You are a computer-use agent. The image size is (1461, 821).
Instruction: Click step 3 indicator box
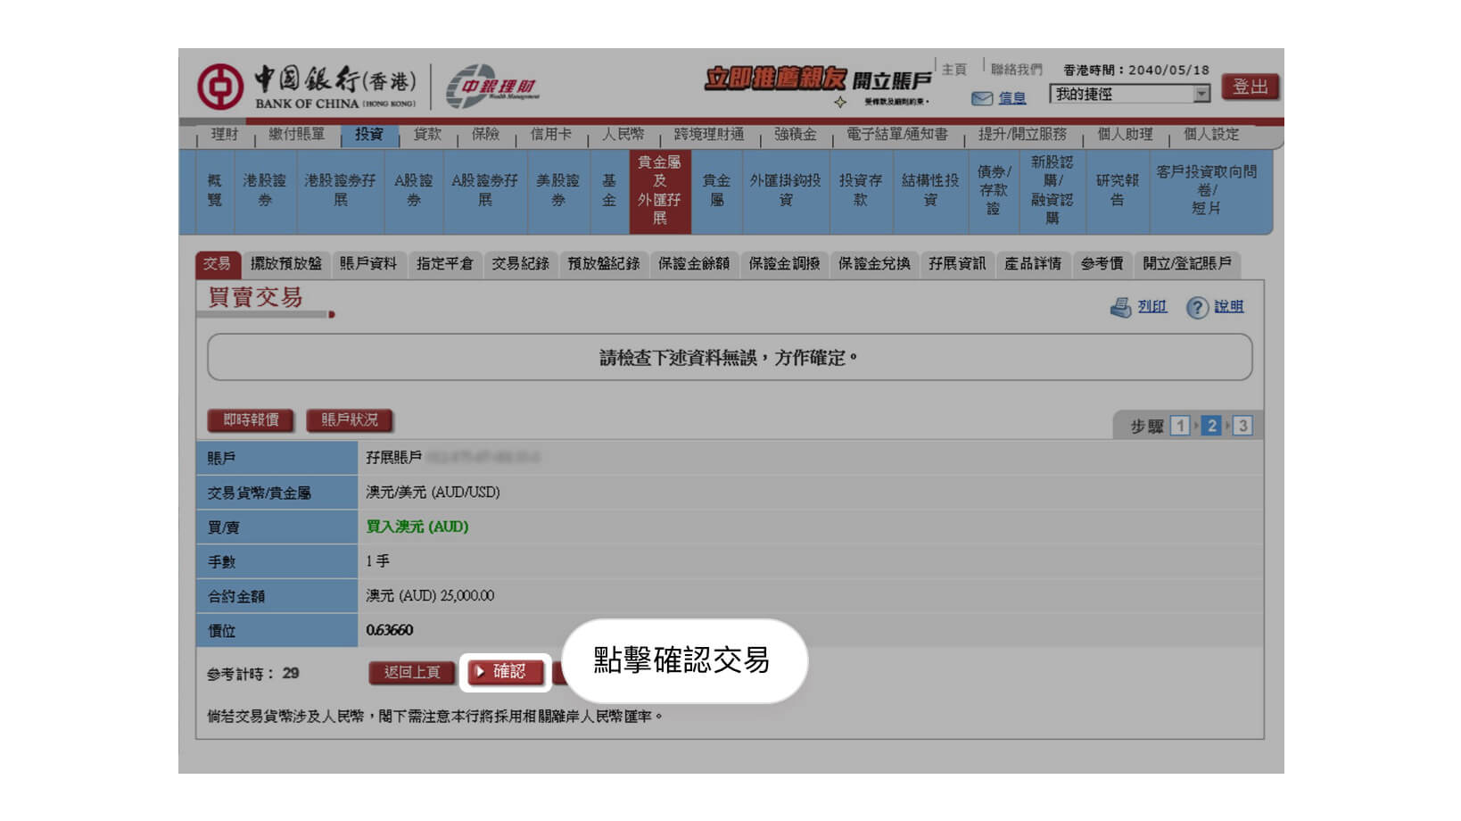click(1242, 426)
